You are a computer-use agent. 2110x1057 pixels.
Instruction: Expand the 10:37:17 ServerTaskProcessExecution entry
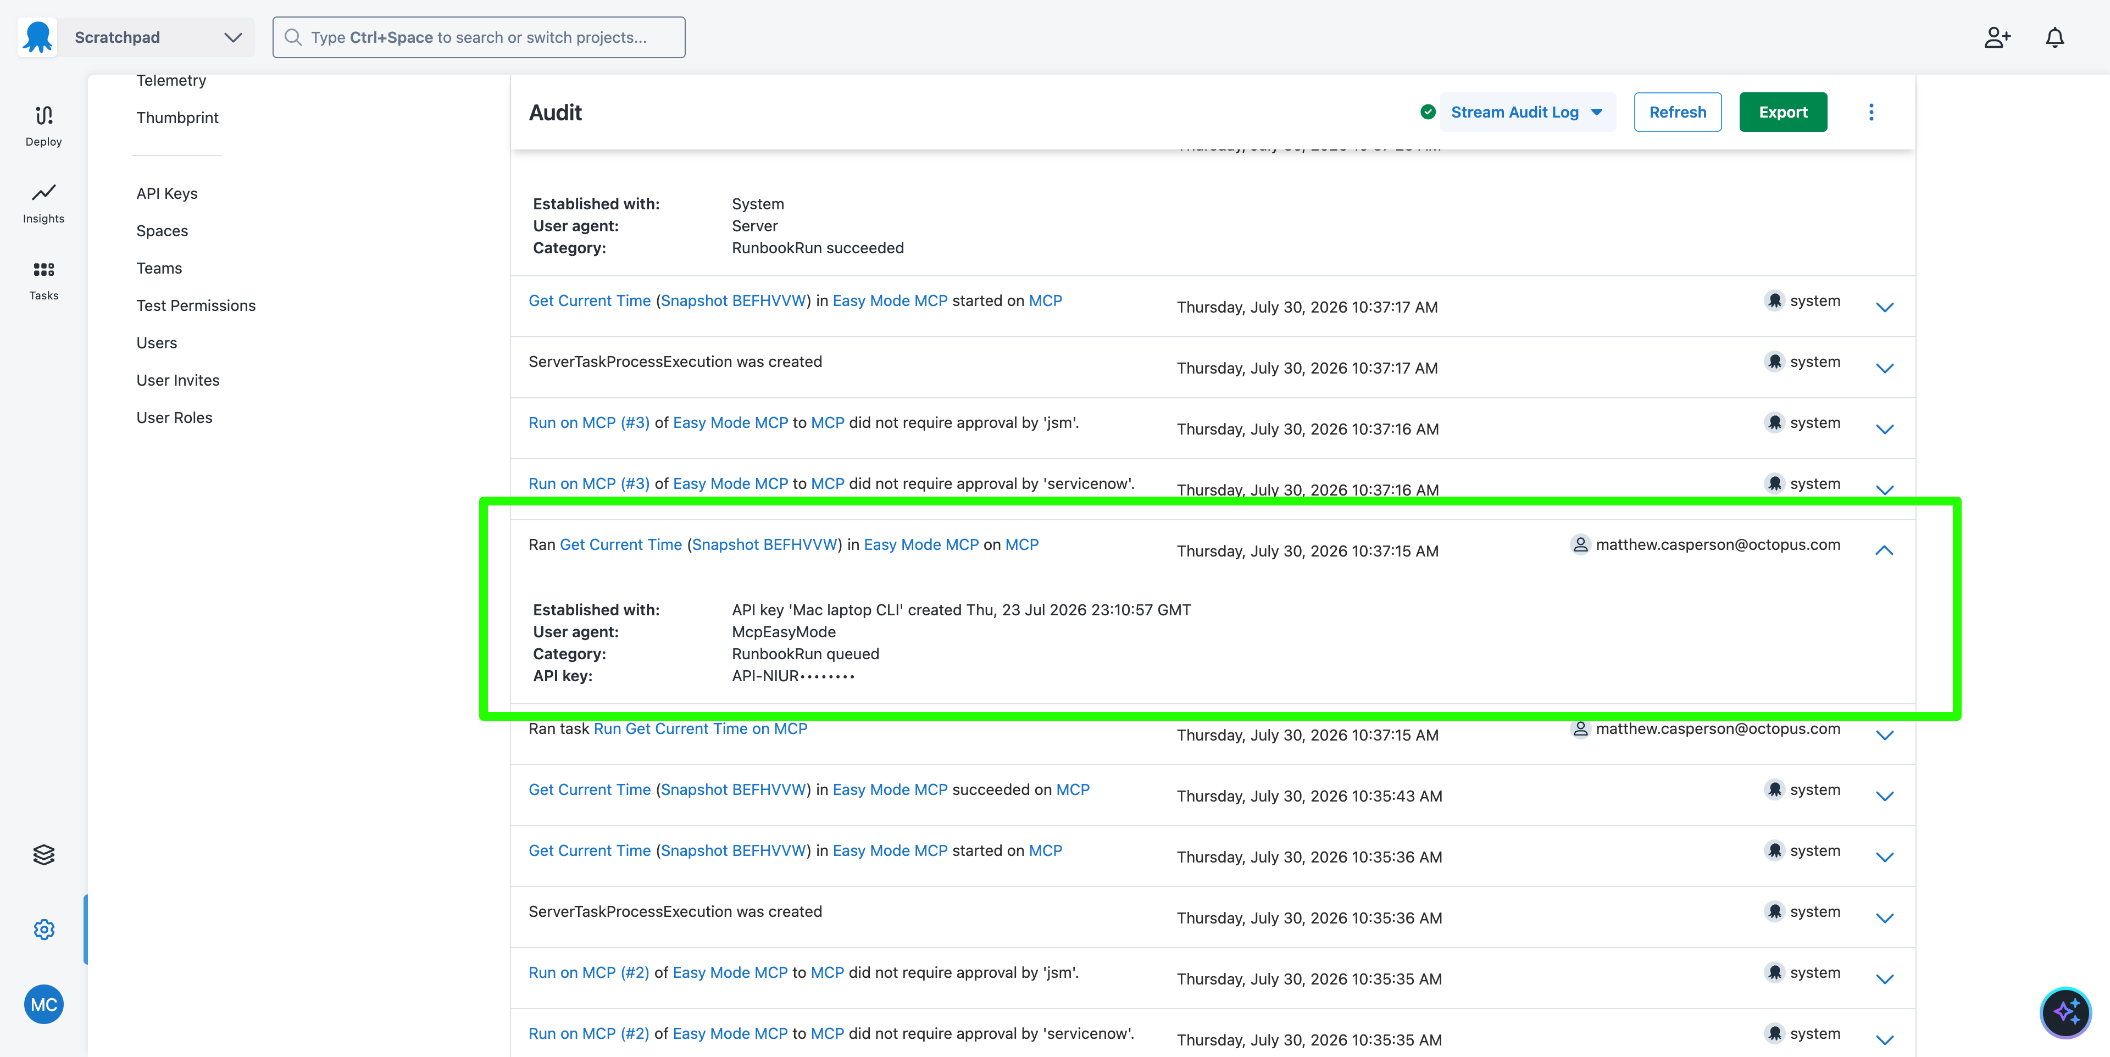tap(1884, 368)
